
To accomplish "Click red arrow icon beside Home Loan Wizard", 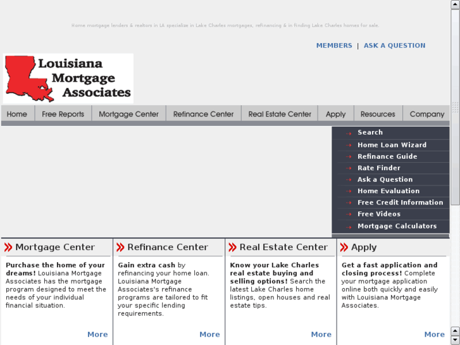I will (x=349, y=145).
